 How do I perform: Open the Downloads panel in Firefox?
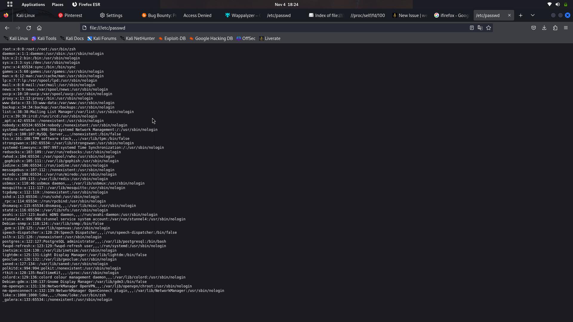pos(544,28)
